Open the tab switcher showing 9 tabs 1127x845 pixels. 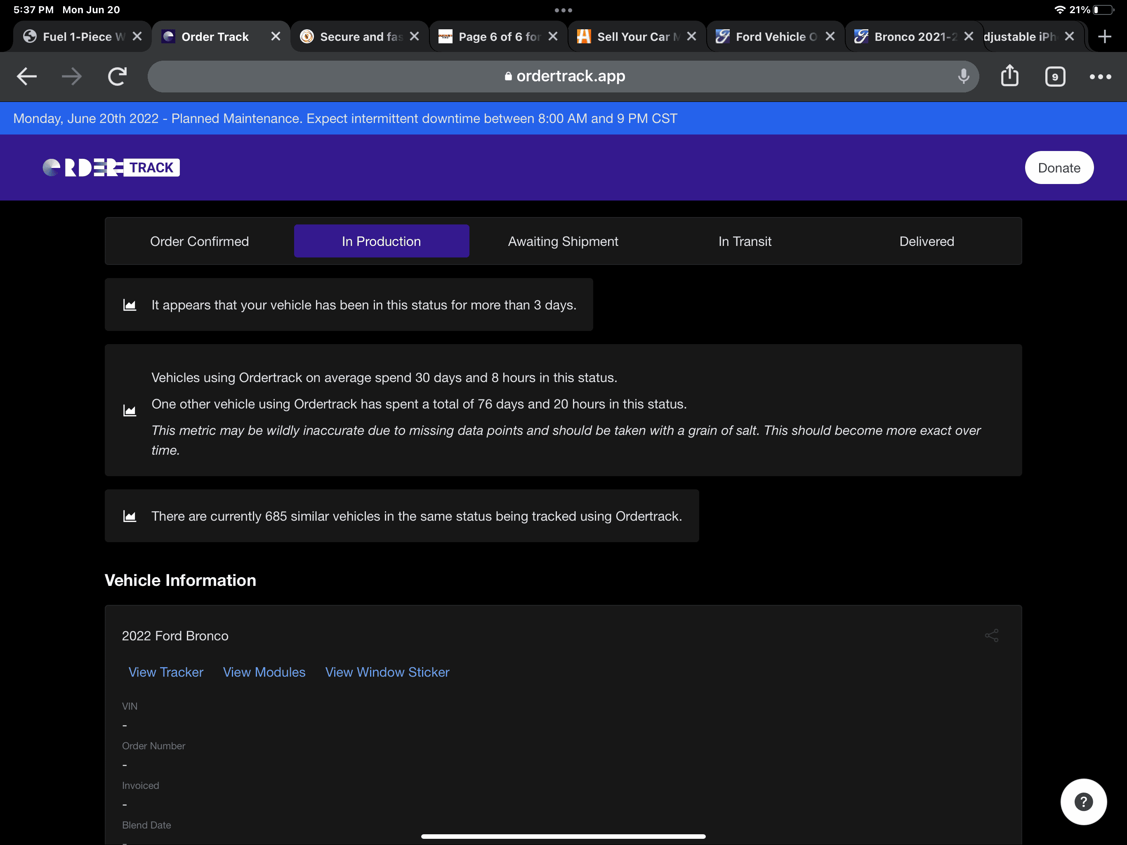click(1055, 76)
